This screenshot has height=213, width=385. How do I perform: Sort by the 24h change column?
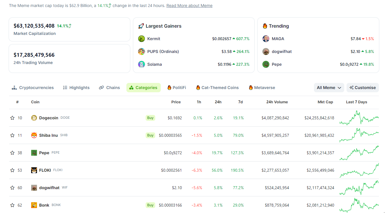[218, 102]
